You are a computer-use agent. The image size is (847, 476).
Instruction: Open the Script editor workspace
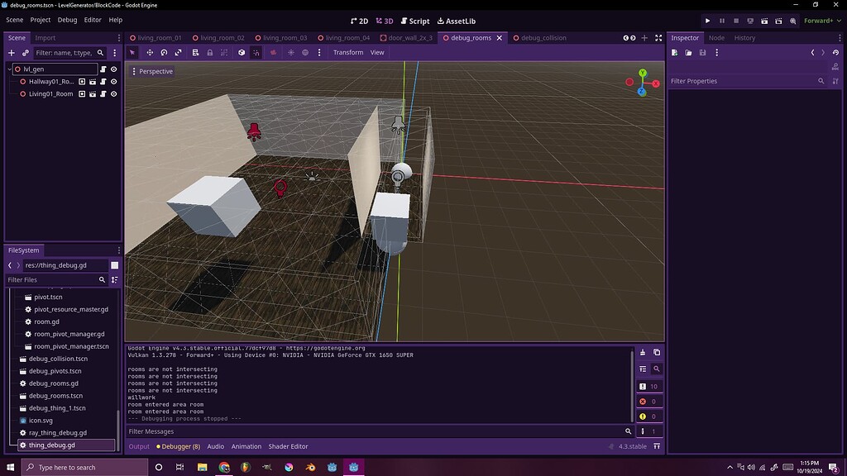click(416, 21)
